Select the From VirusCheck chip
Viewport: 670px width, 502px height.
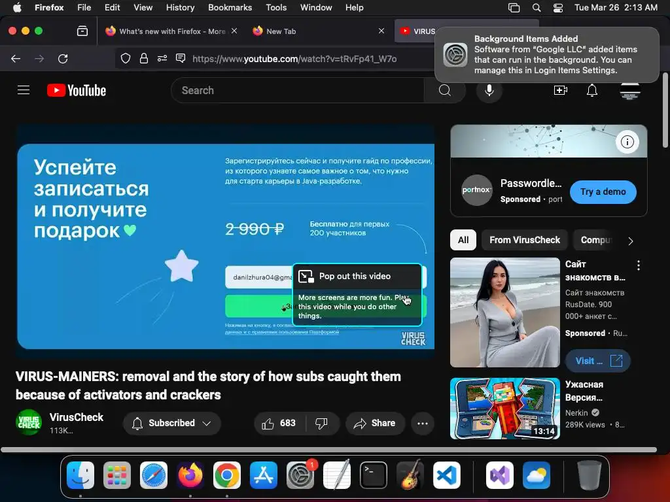[524, 240]
